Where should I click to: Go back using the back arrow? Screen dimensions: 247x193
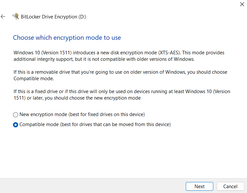3,16
